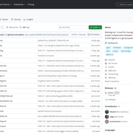This screenshot has height=133, width=133.
Task: Focus the Go to file input
Action: (x=72, y=27)
